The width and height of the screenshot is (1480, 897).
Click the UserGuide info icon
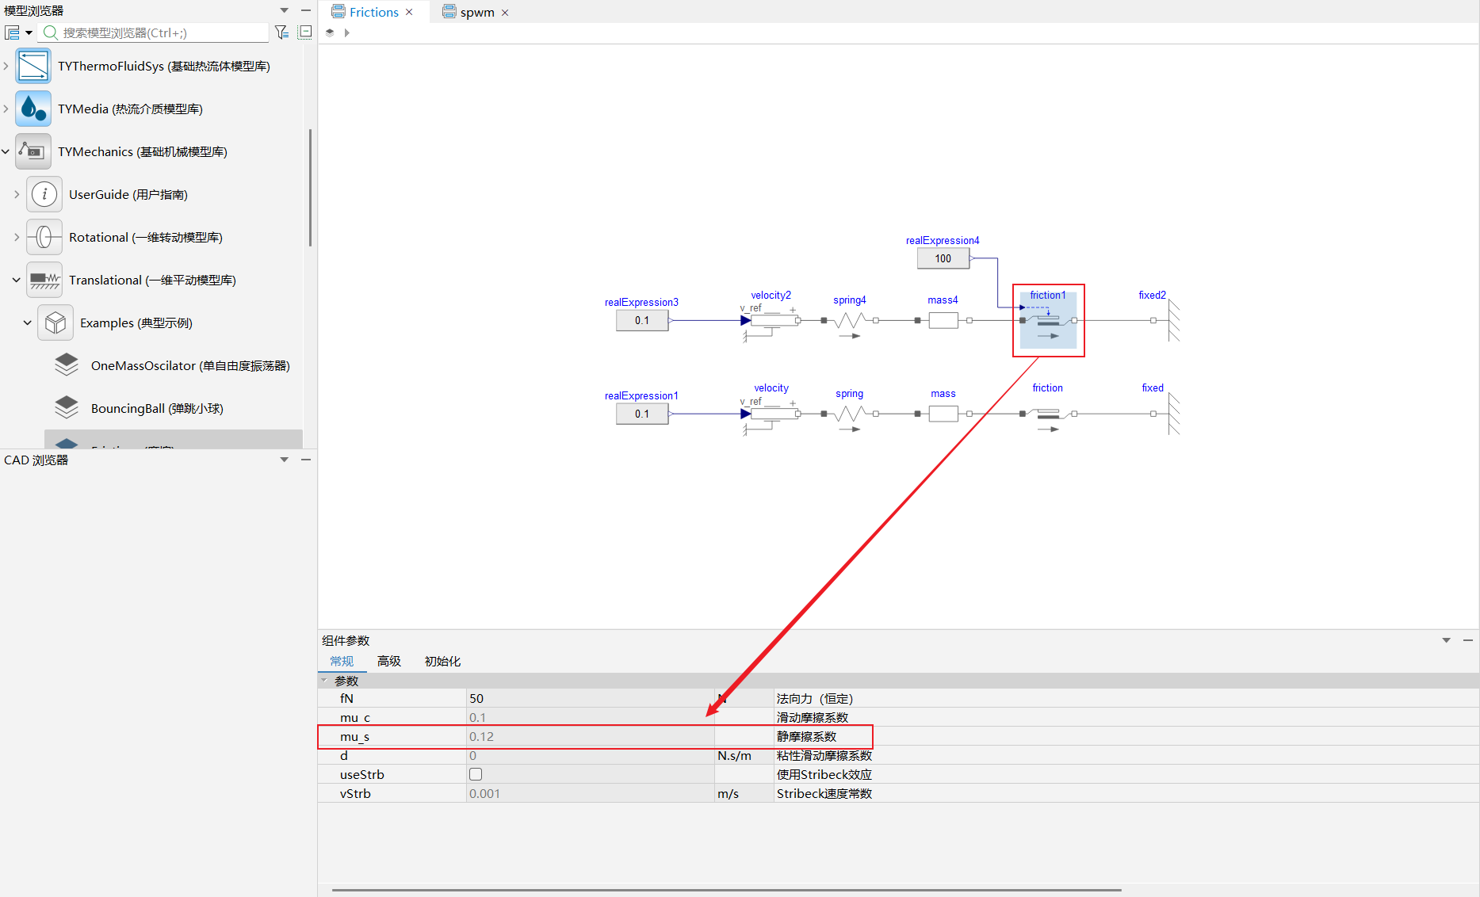44,194
